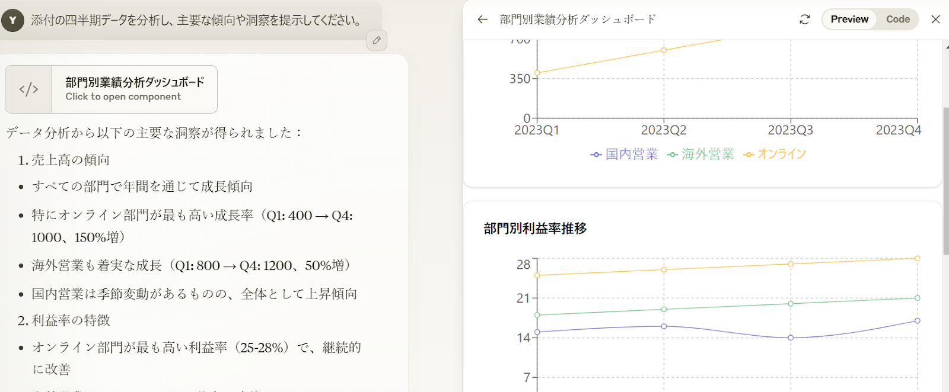
Task: Click the オンライン 2023Q2 sales data point
Action: pos(664,50)
